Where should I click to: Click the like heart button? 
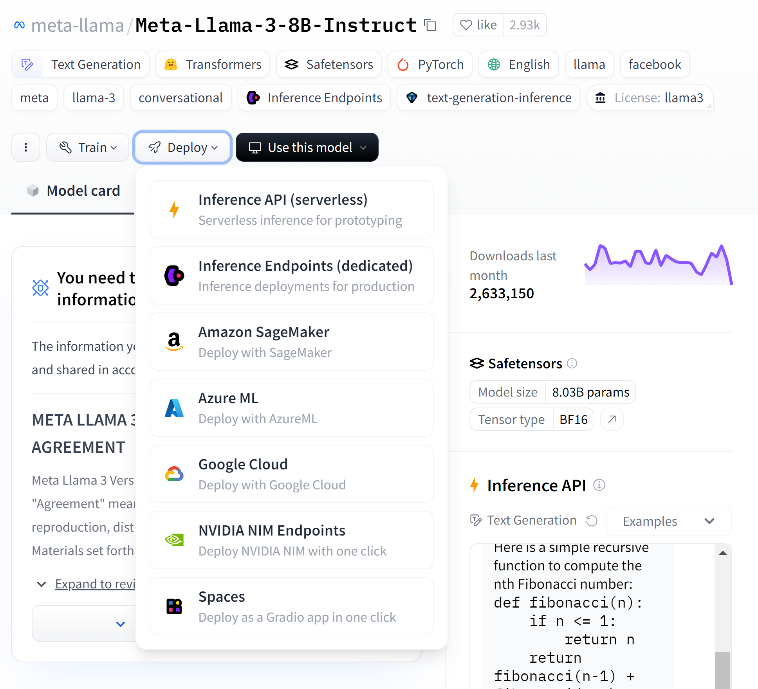(x=478, y=25)
